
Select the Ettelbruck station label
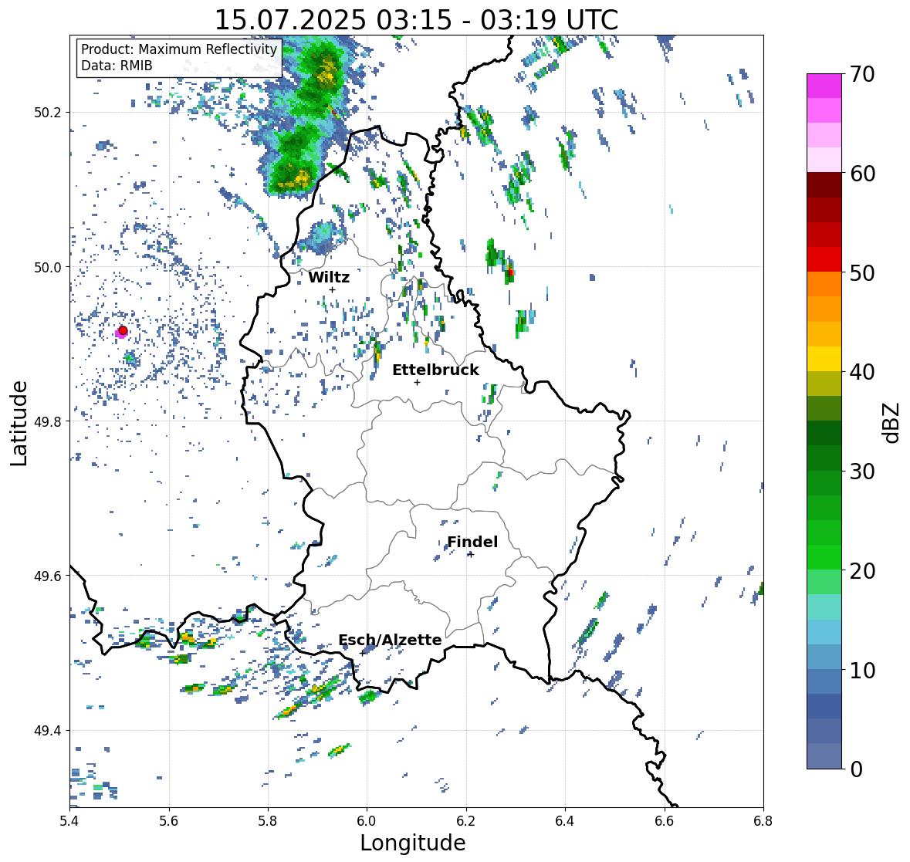tap(435, 370)
